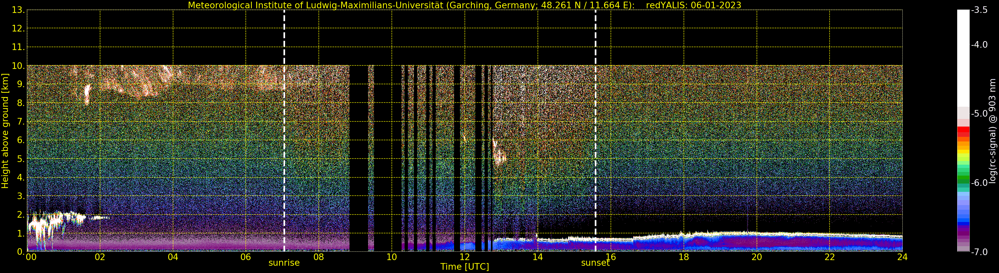Click the '10' time axis tick label

392,257
